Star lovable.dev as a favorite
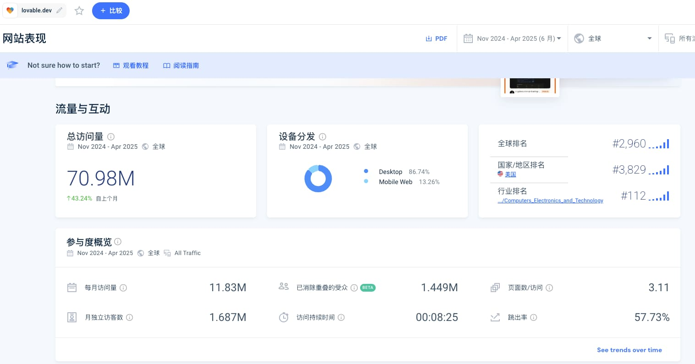The width and height of the screenshot is (695, 364). point(79,11)
